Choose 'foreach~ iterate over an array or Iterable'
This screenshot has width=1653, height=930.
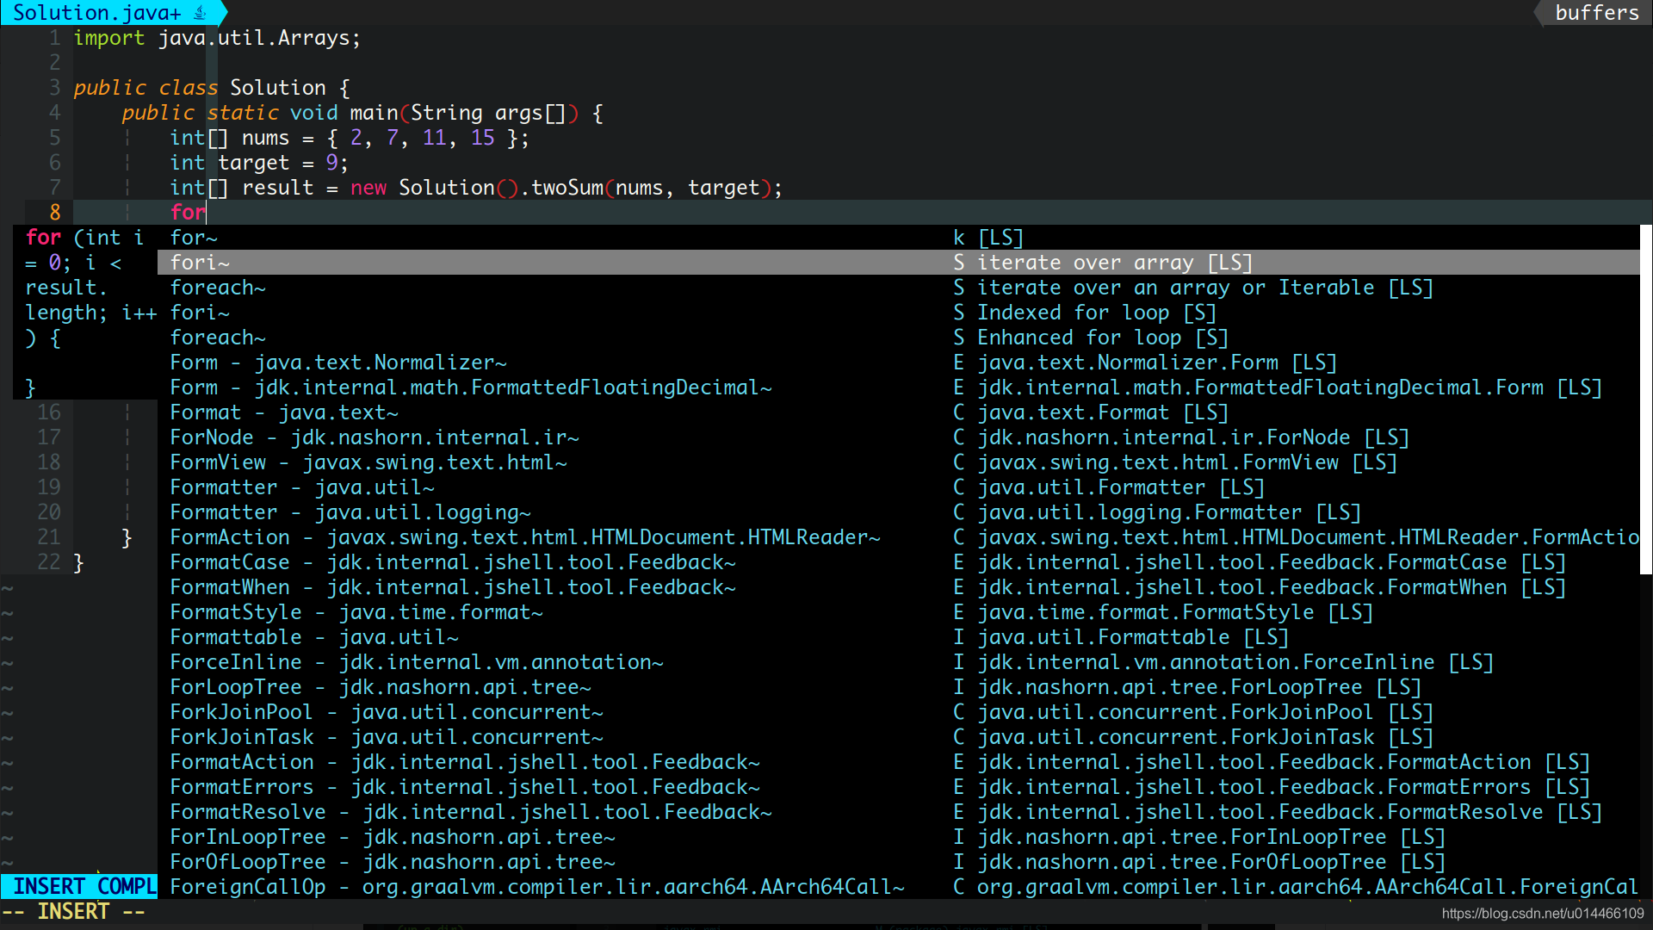tap(899, 288)
